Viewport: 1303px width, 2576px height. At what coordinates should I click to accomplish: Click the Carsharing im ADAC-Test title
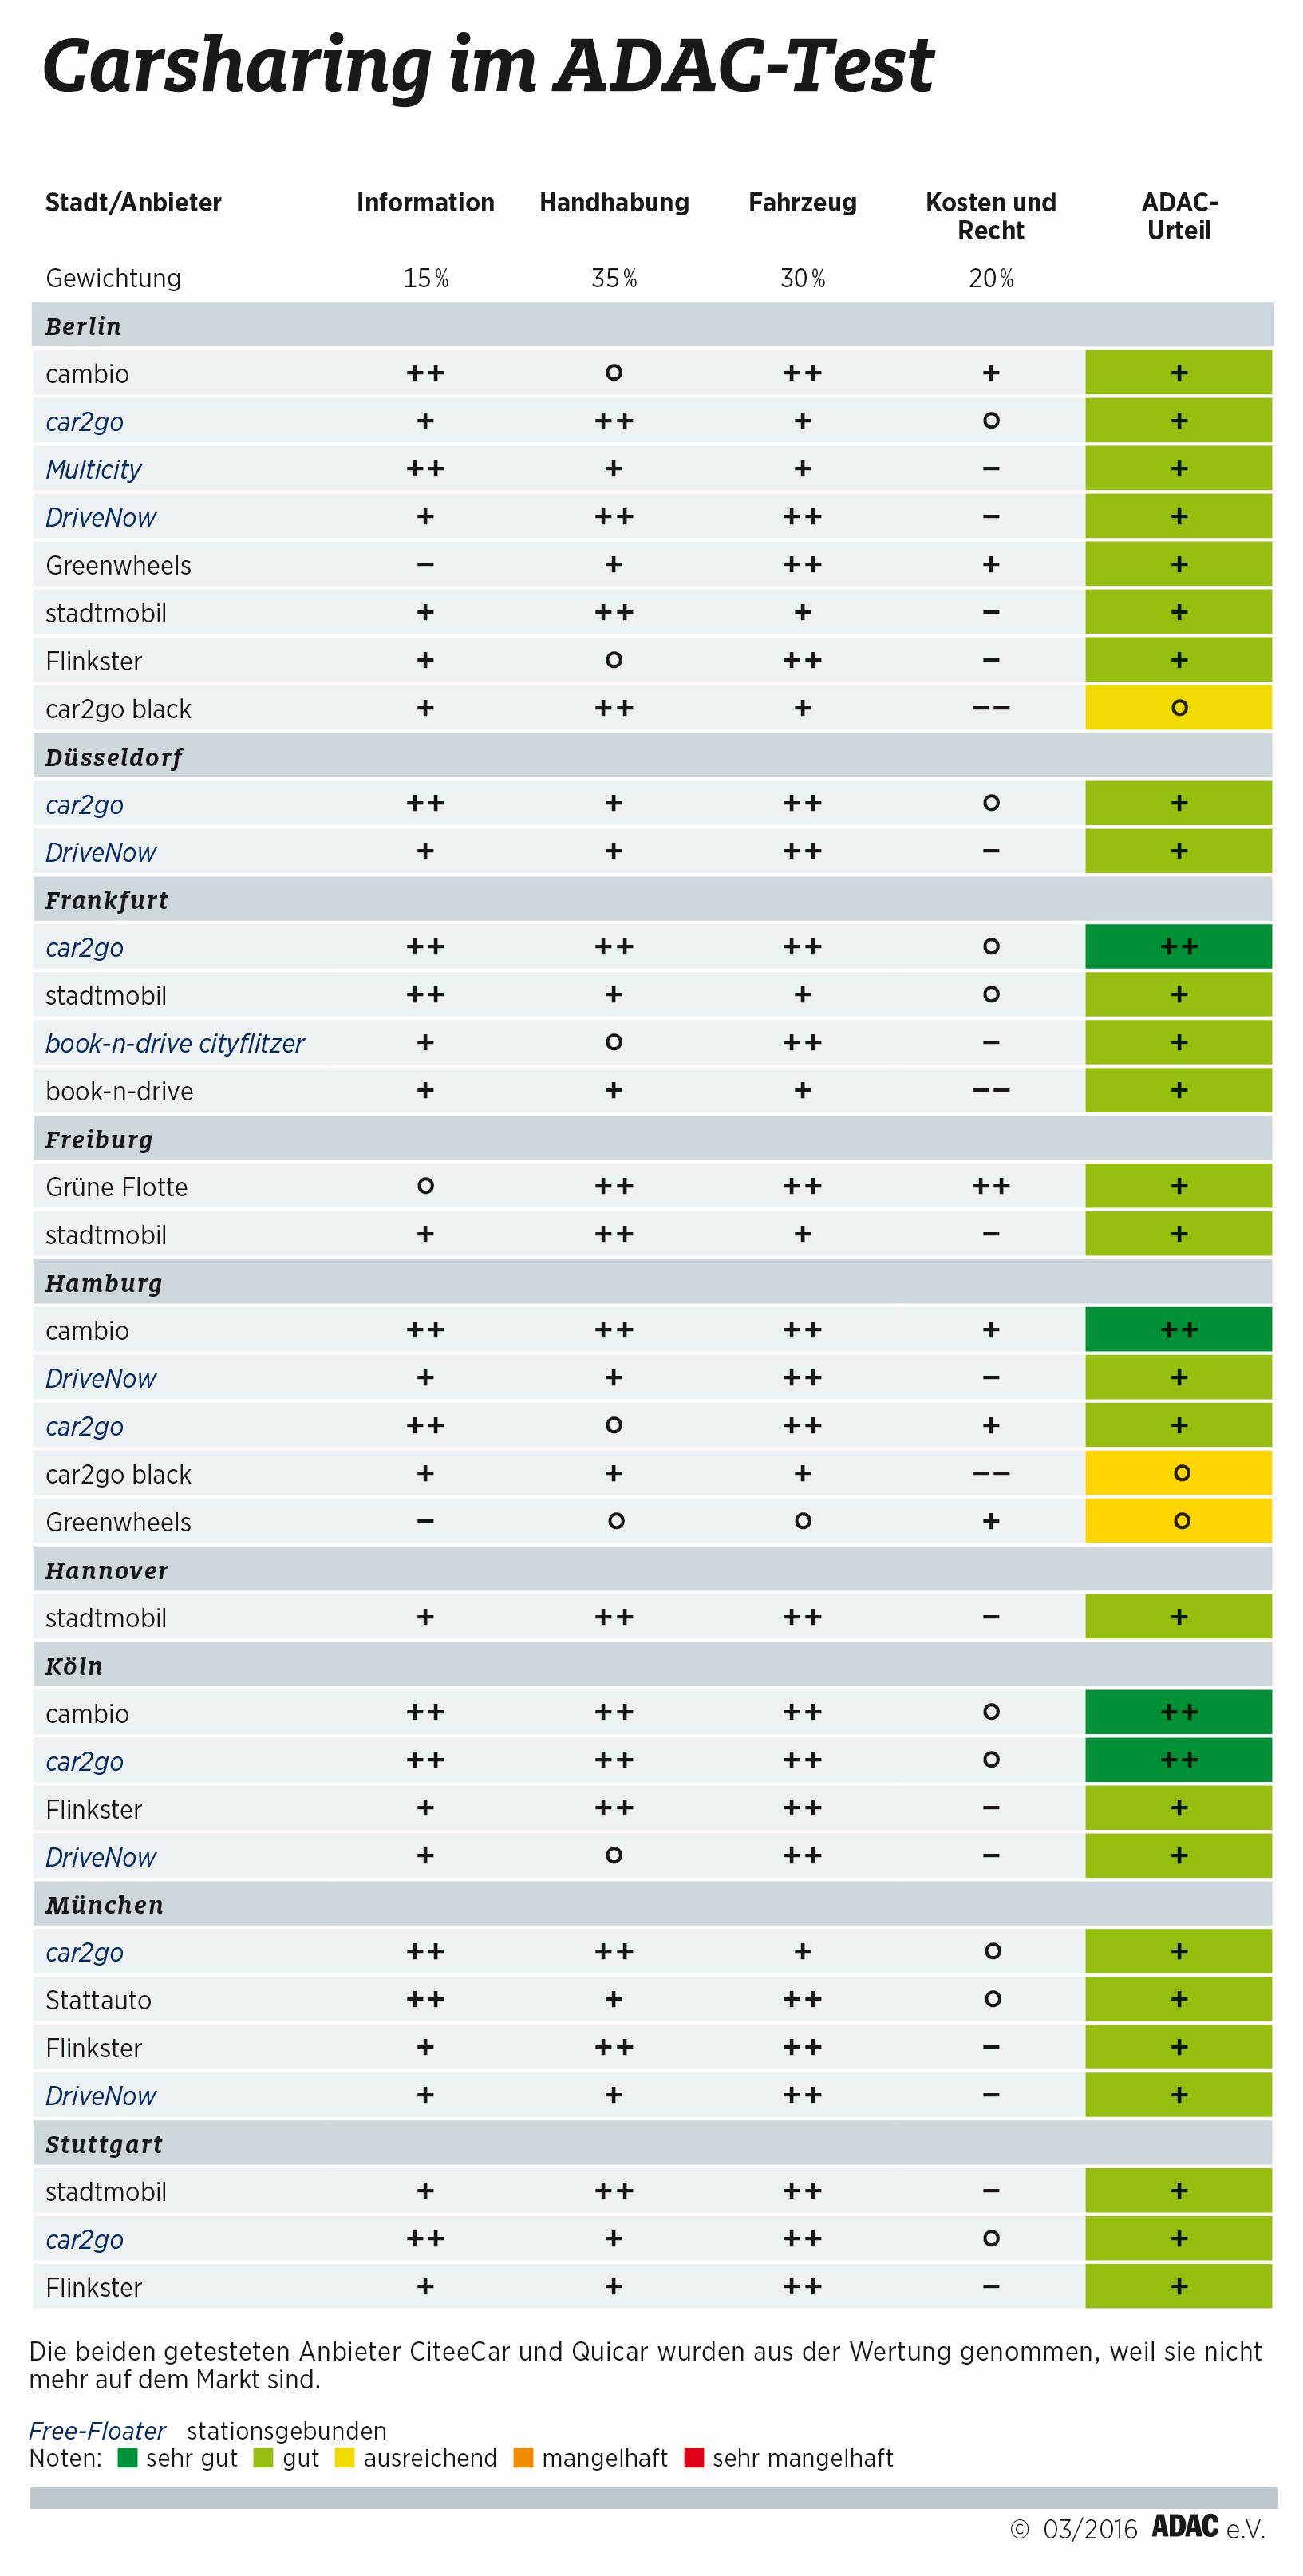(x=488, y=68)
